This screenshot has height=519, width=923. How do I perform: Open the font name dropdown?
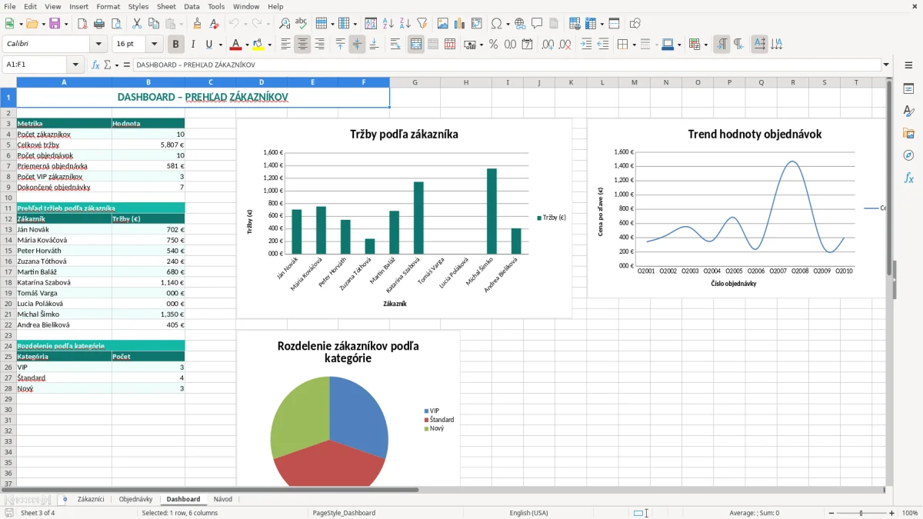(x=98, y=45)
